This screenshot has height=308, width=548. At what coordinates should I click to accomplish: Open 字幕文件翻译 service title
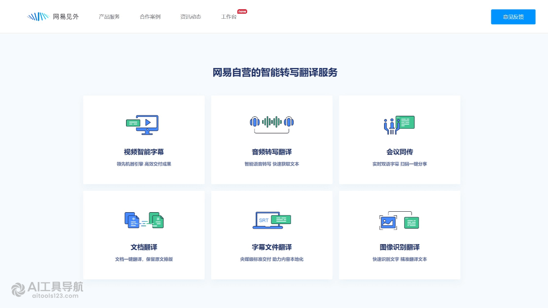click(x=272, y=247)
